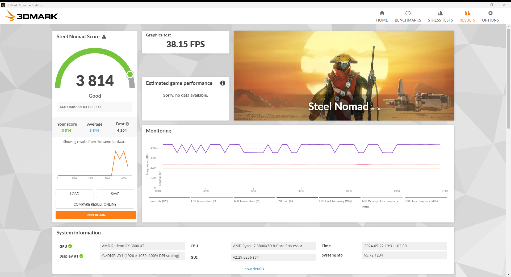The image size is (511, 277).
Task: Click the info icon next to Best
Action: [127, 124]
